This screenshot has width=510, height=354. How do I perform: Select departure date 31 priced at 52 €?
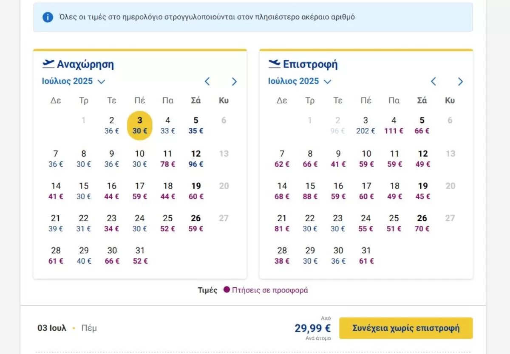140,255
